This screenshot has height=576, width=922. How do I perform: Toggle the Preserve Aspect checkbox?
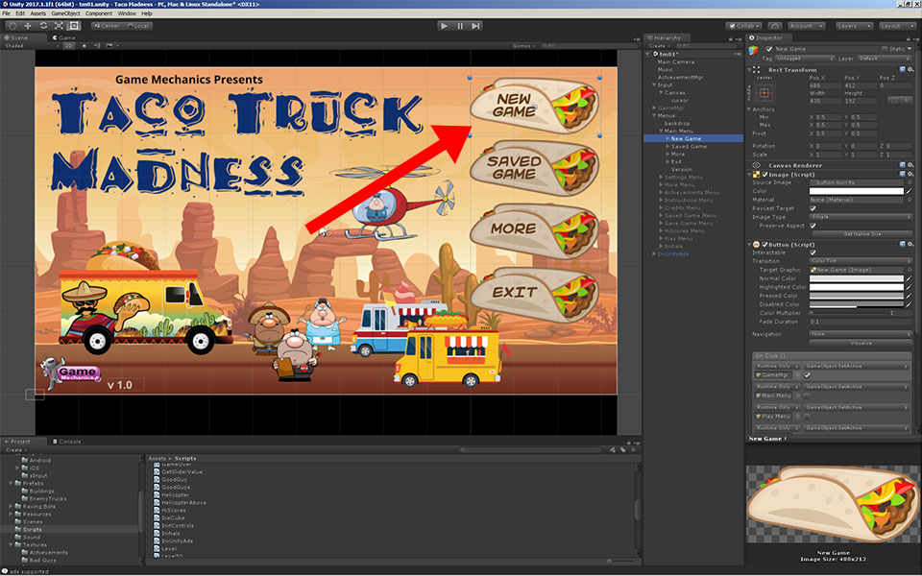click(812, 226)
